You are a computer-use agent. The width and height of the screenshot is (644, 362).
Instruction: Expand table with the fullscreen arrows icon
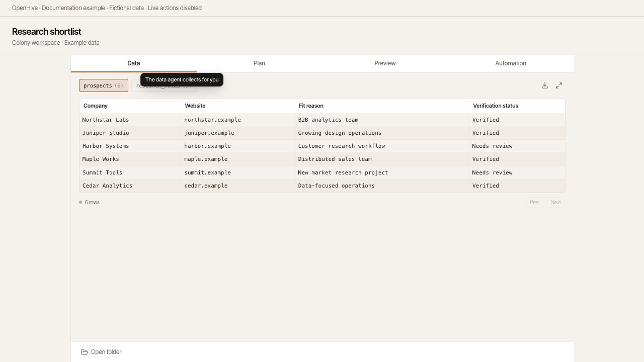tap(559, 85)
